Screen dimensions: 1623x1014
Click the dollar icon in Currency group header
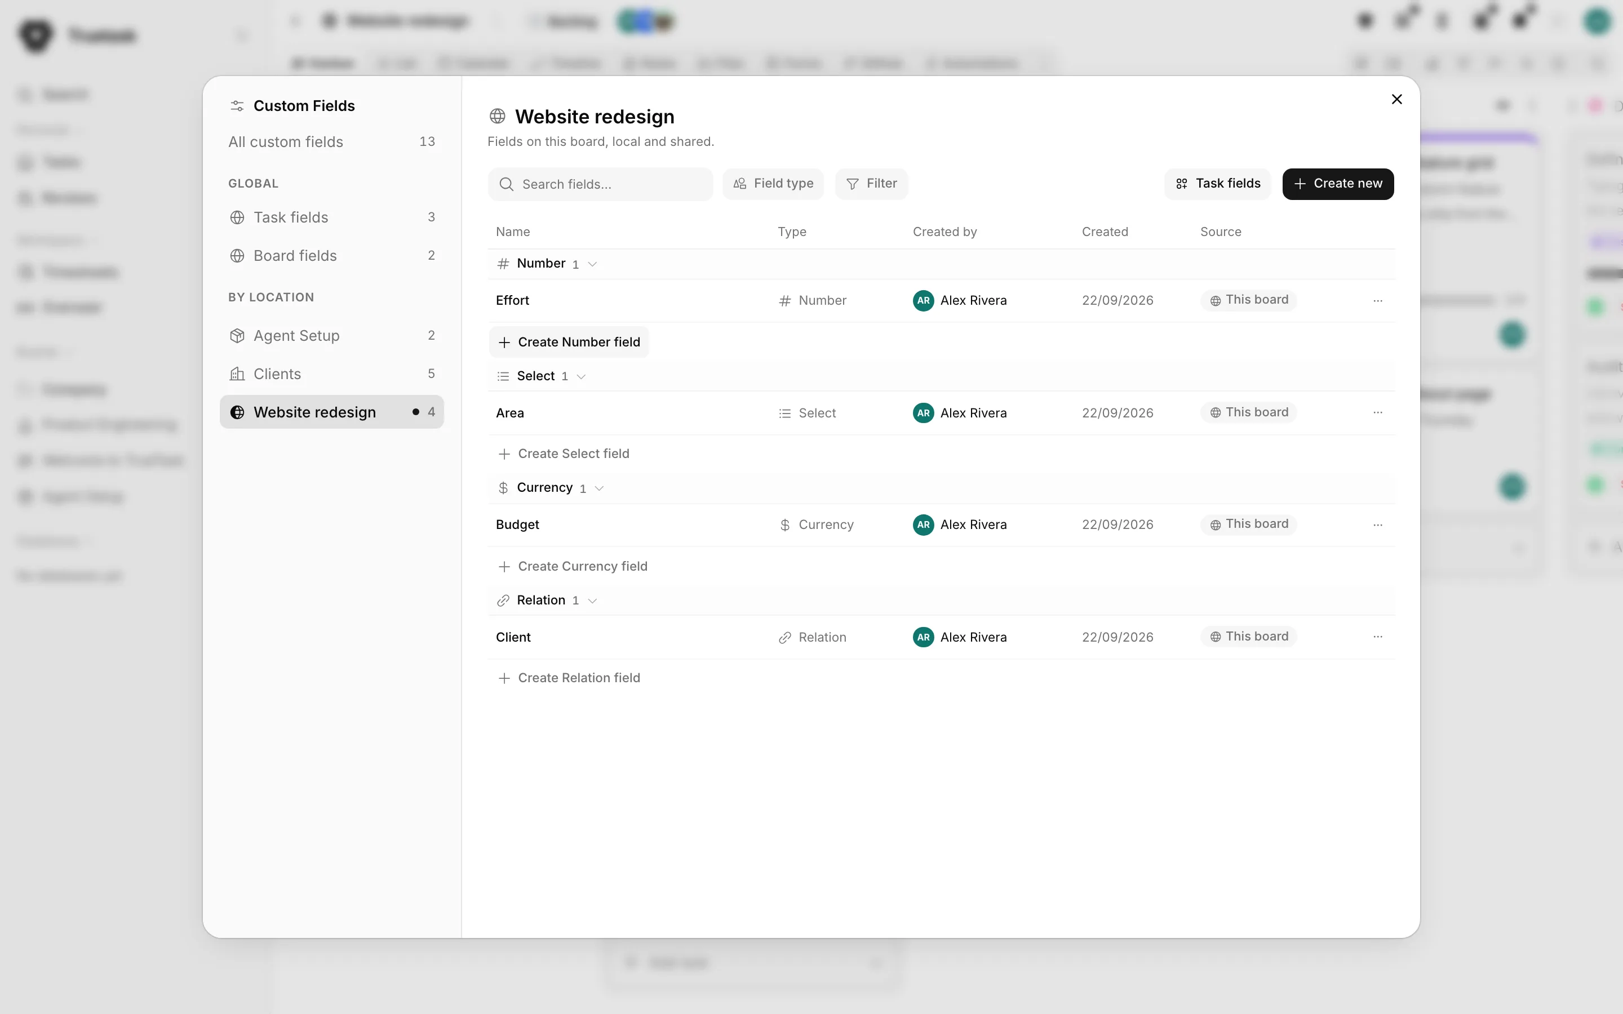(503, 488)
